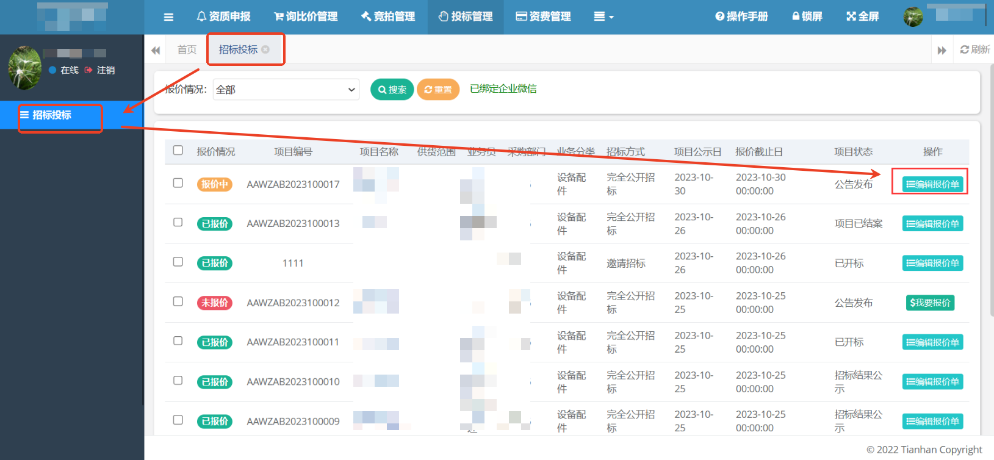994x460 pixels.
Task: Toggle the select-all checkbox in table header
Action: tap(178, 151)
